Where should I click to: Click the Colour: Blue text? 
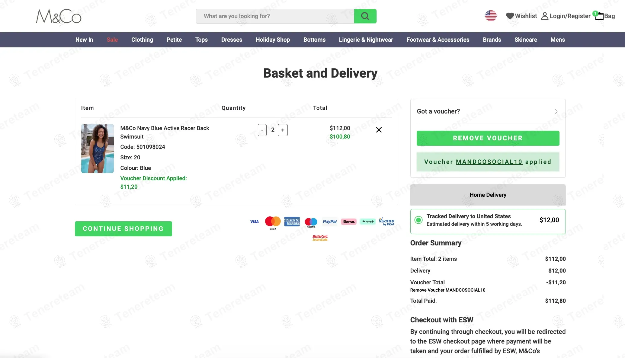[x=136, y=168]
